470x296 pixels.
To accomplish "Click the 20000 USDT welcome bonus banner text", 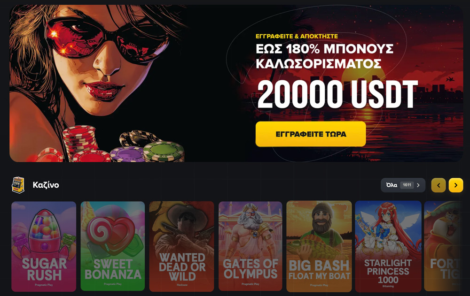I will pos(337,95).
